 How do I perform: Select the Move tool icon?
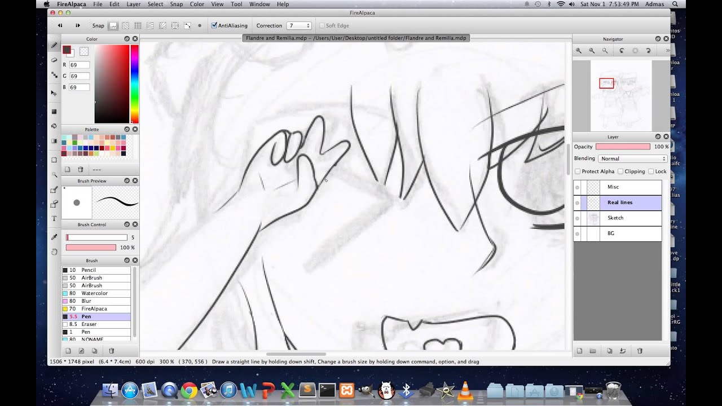54,93
